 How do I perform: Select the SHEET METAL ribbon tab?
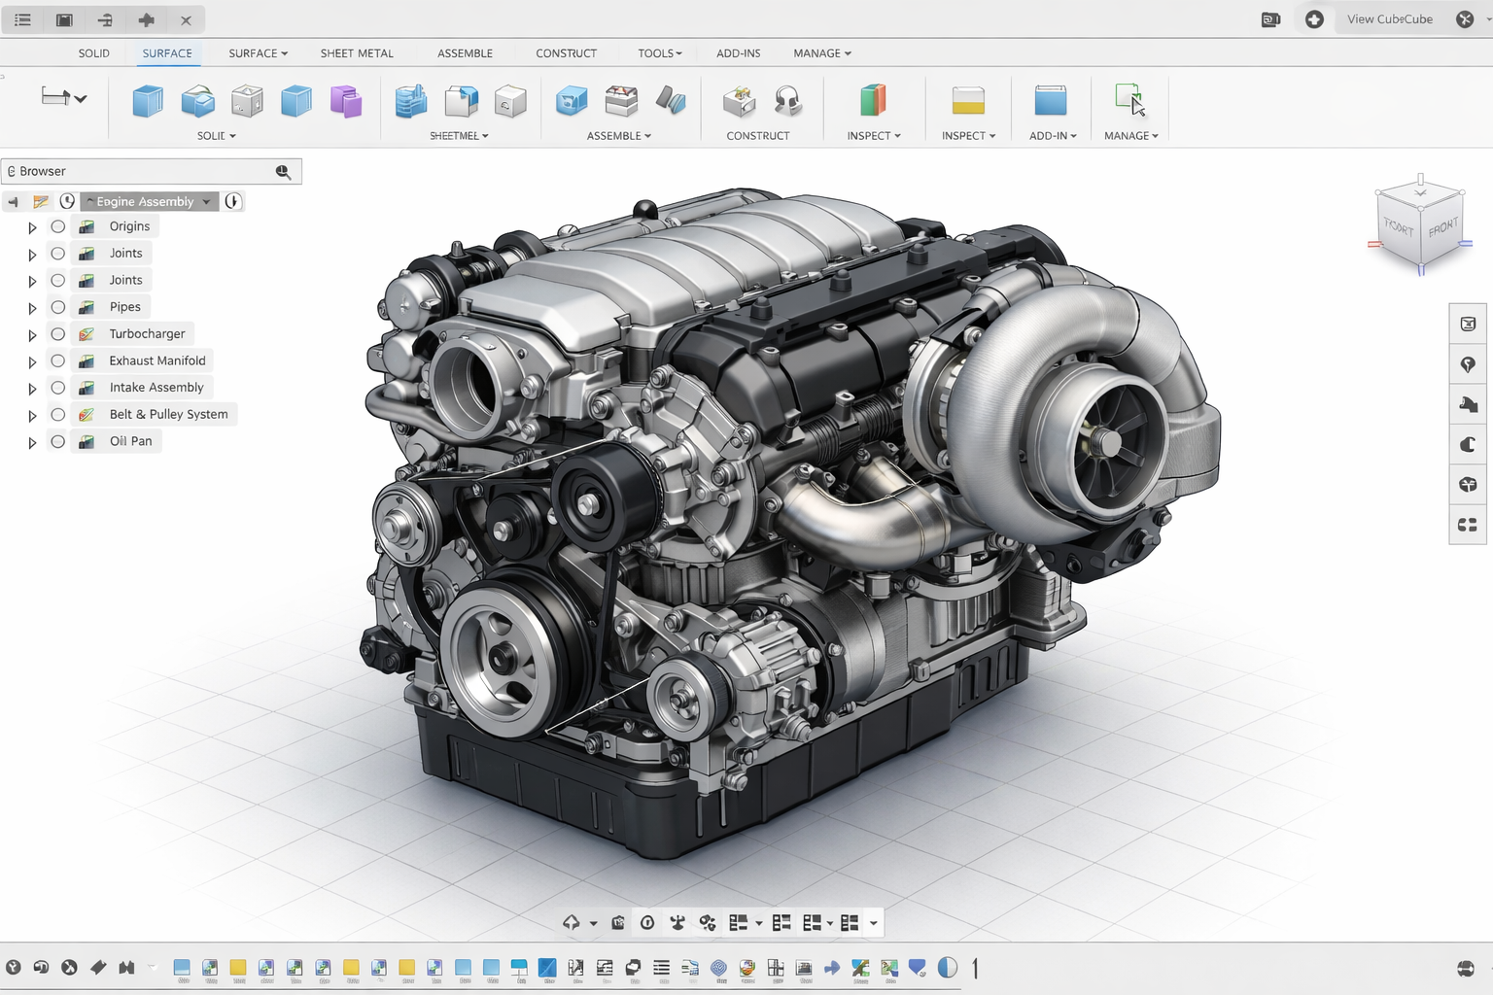coord(357,53)
